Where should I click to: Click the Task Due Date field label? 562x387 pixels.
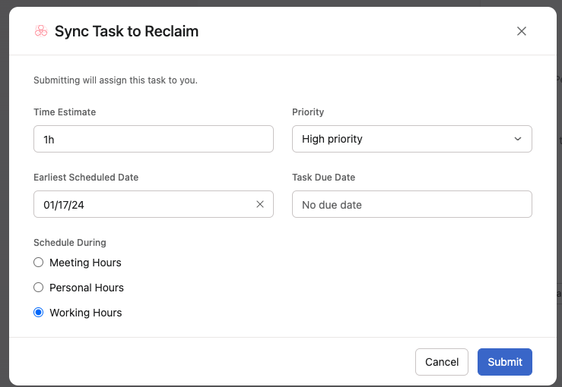click(x=323, y=178)
